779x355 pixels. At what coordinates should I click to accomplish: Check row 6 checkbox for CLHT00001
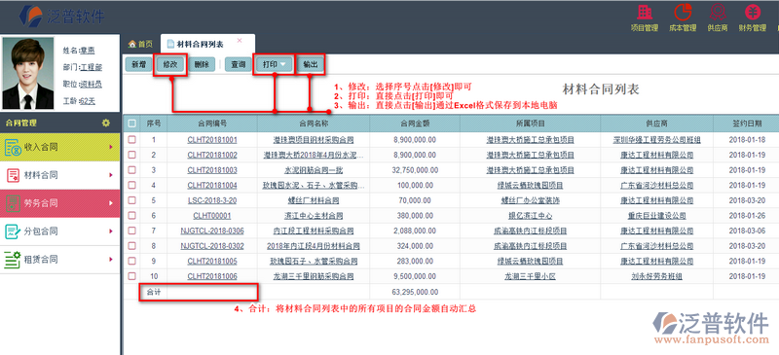tap(131, 216)
